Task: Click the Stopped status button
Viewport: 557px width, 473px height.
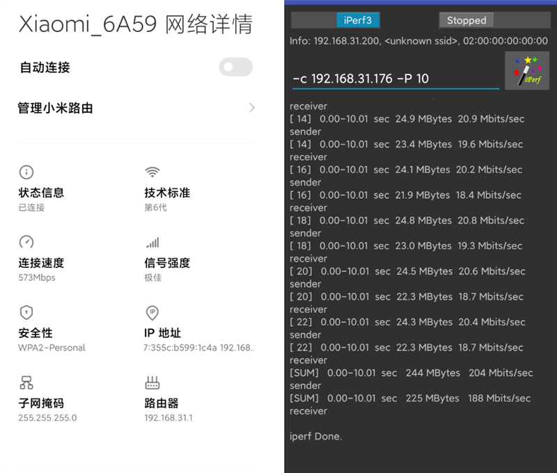Action: coord(466,20)
